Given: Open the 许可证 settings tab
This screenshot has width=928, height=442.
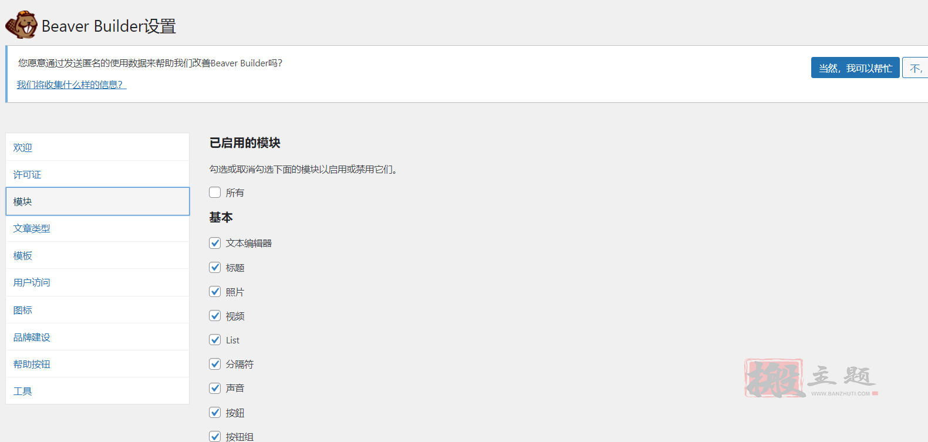Looking at the screenshot, I should tap(97, 174).
